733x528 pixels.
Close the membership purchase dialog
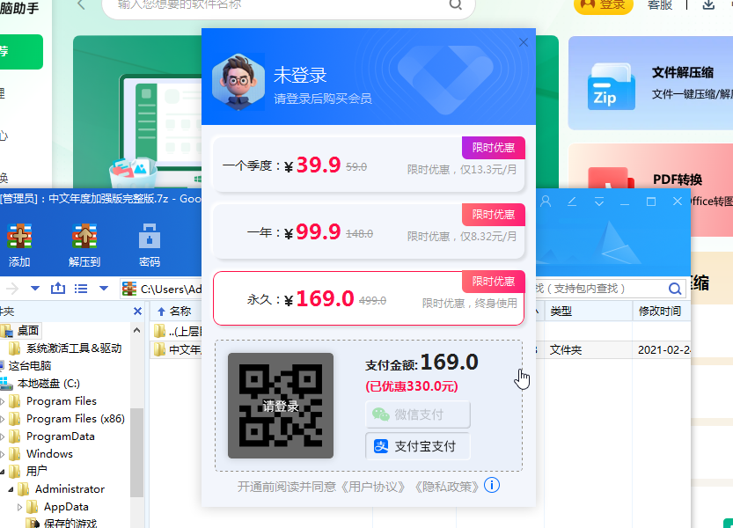coord(524,42)
